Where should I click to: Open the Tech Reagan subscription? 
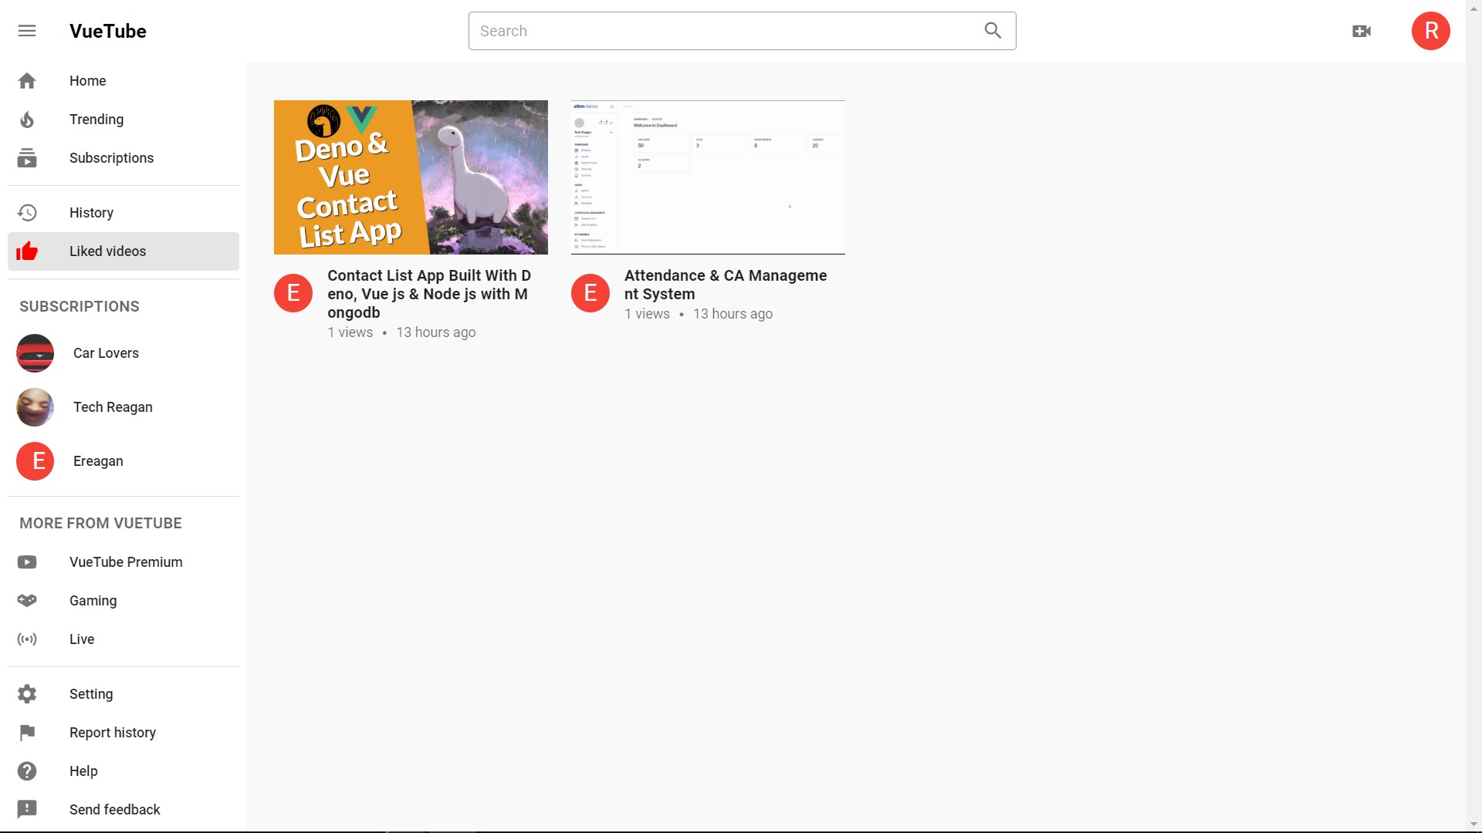pyautogui.click(x=113, y=407)
